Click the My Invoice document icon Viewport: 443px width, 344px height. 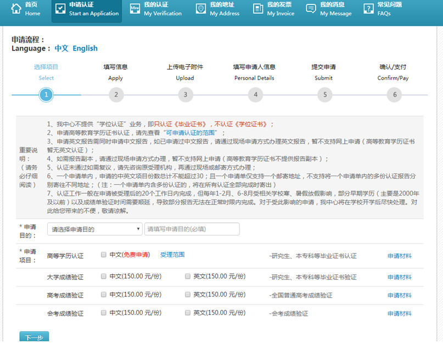(x=258, y=8)
